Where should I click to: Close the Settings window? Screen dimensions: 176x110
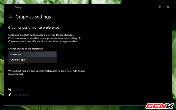[168, 7]
